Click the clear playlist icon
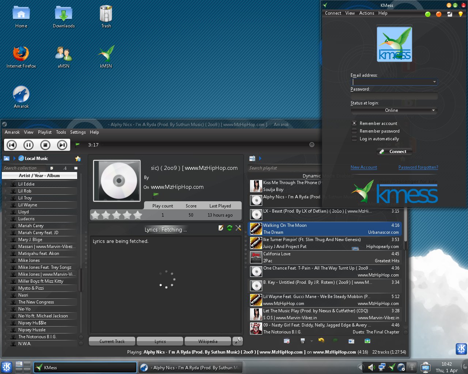Image resolution: width=468 pixels, height=374 pixels. click(x=287, y=341)
